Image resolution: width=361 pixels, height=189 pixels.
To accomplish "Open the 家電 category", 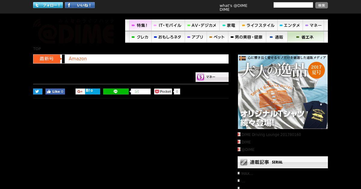I will pos(229,25).
